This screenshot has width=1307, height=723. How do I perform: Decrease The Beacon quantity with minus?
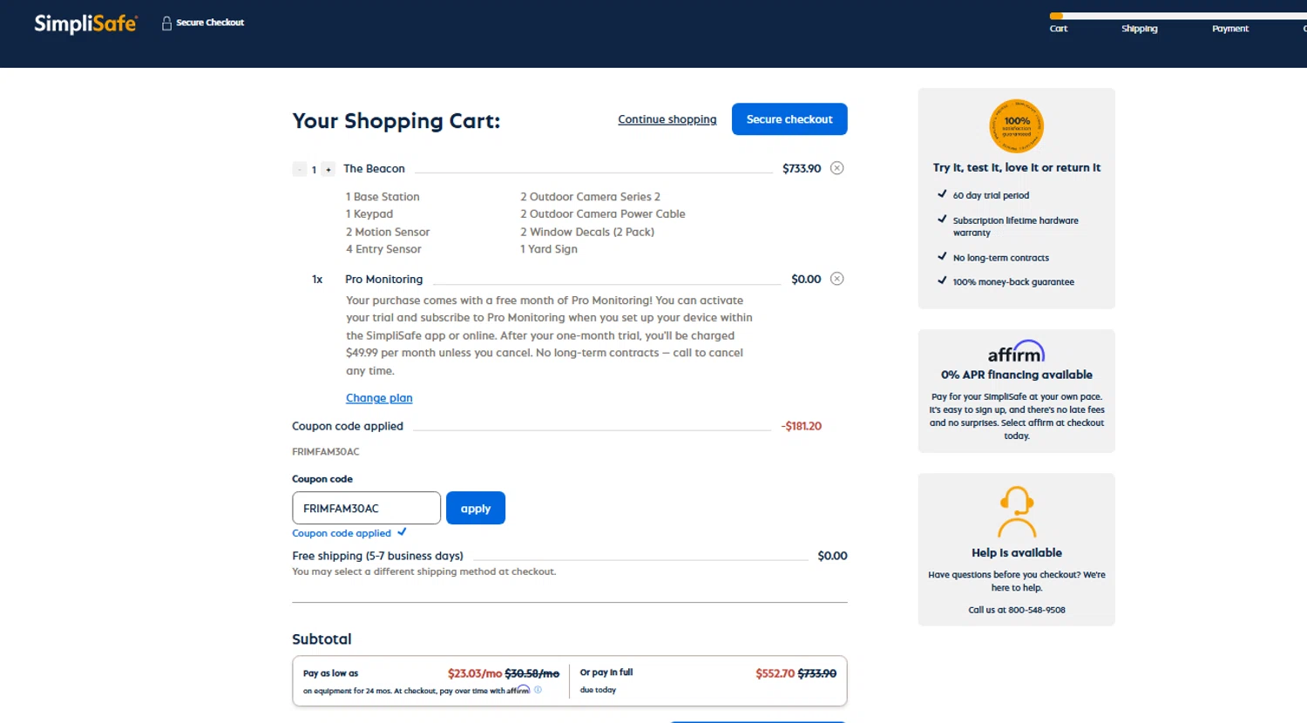tap(299, 169)
